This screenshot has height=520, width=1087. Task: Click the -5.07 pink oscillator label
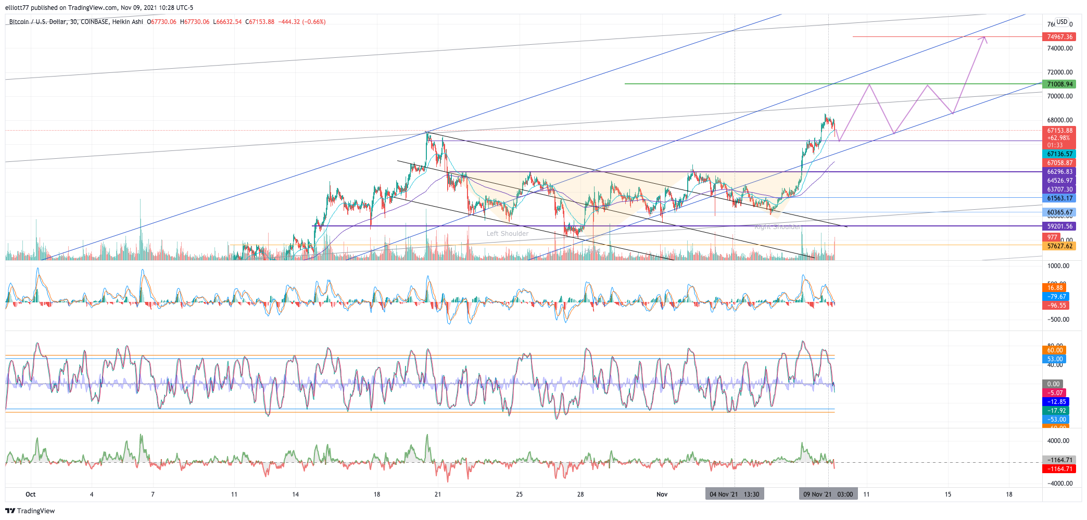click(x=1055, y=393)
